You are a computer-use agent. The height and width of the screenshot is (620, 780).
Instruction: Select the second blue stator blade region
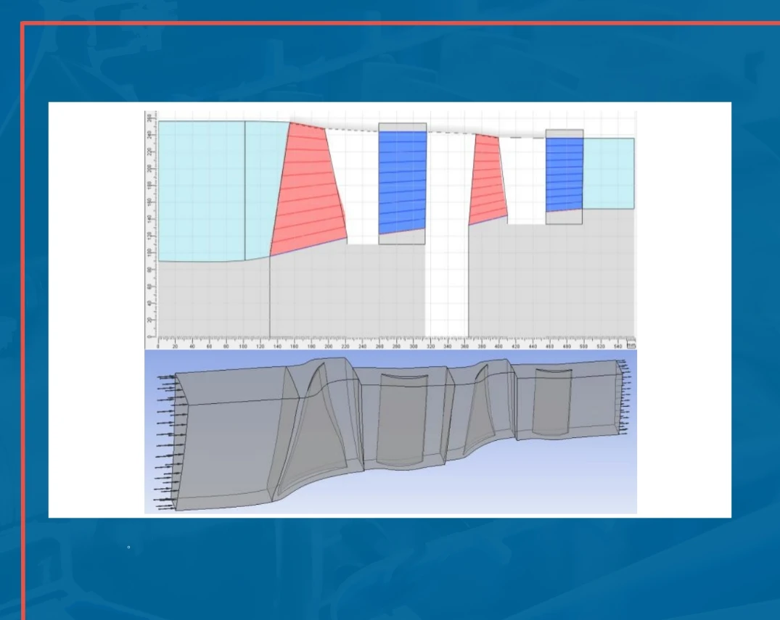pos(565,174)
